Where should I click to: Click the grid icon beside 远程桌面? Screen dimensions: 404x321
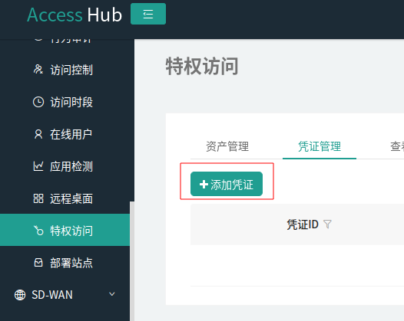pyautogui.click(x=38, y=198)
